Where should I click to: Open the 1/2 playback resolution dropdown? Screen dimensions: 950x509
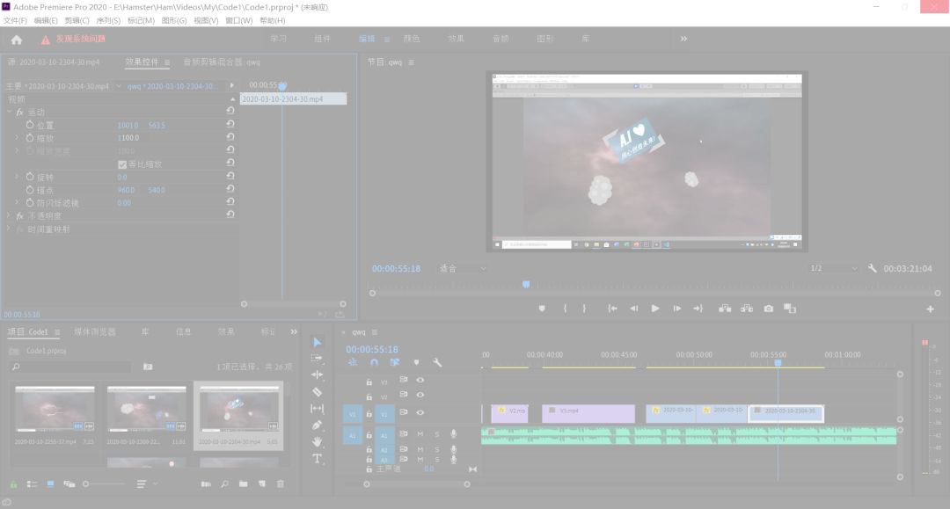(834, 269)
